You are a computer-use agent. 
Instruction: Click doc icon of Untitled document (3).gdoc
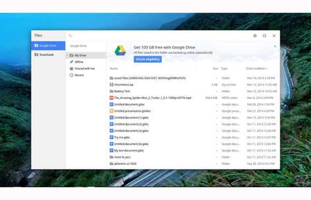[111, 131]
